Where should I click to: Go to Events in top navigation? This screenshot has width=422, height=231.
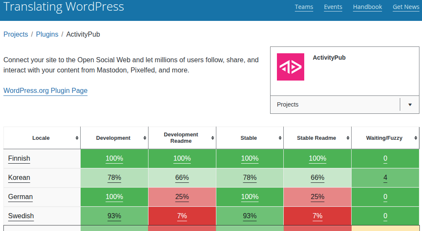[x=333, y=7]
